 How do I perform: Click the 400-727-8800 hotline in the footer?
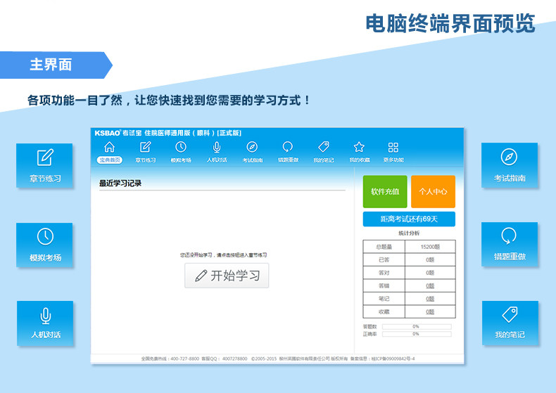click(184, 359)
